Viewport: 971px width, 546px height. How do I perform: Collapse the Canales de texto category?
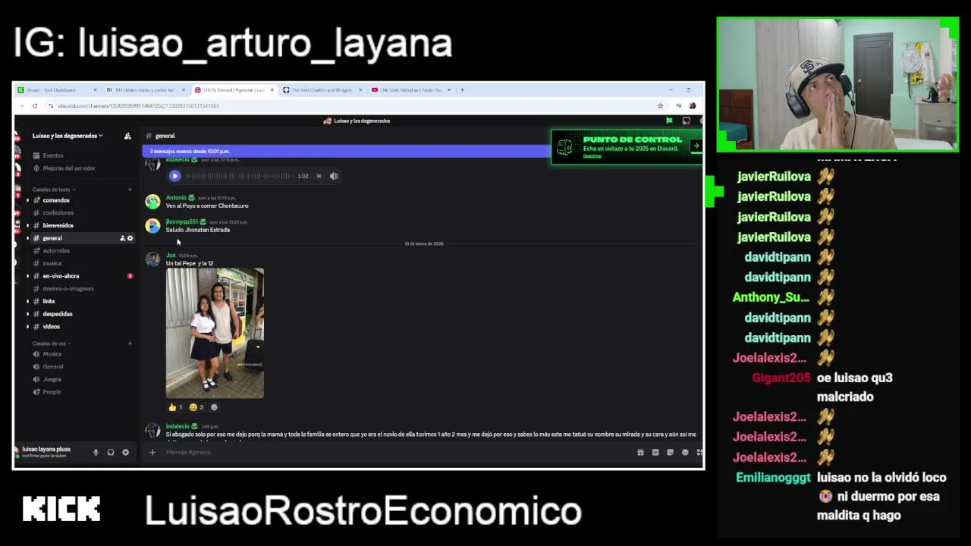(x=53, y=190)
